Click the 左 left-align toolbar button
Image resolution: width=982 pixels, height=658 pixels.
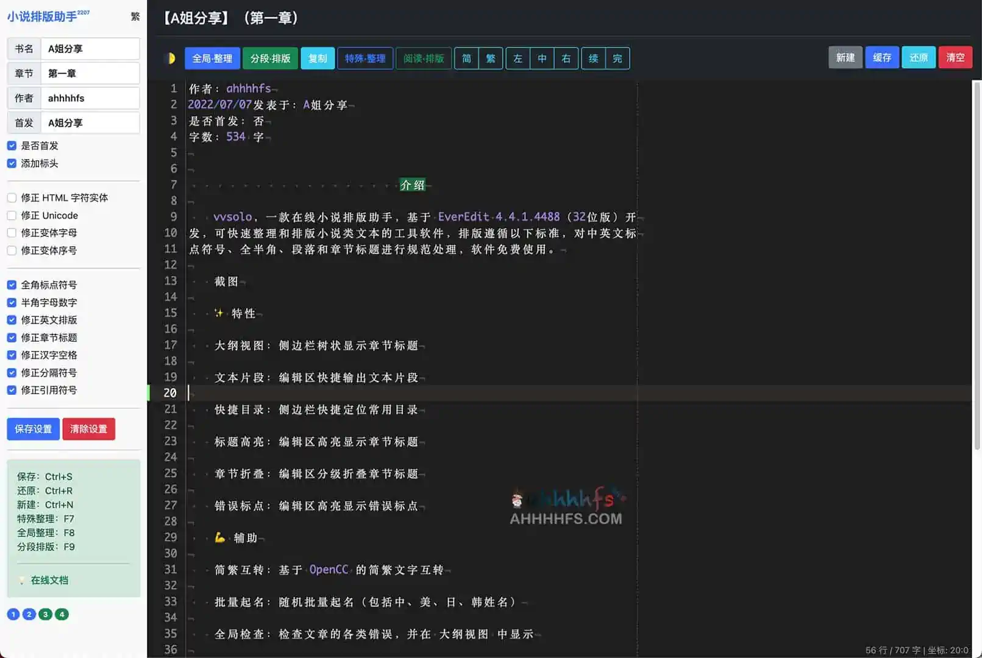[518, 58]
